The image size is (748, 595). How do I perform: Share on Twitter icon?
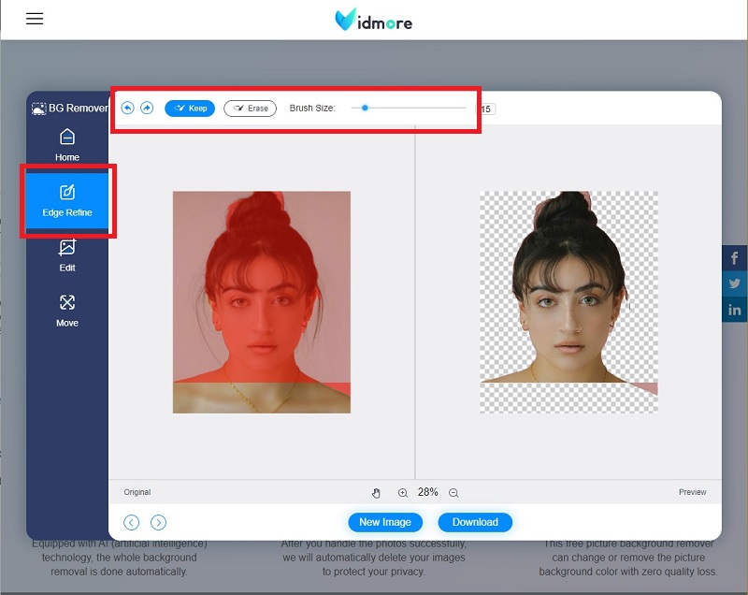click(735, 284)
